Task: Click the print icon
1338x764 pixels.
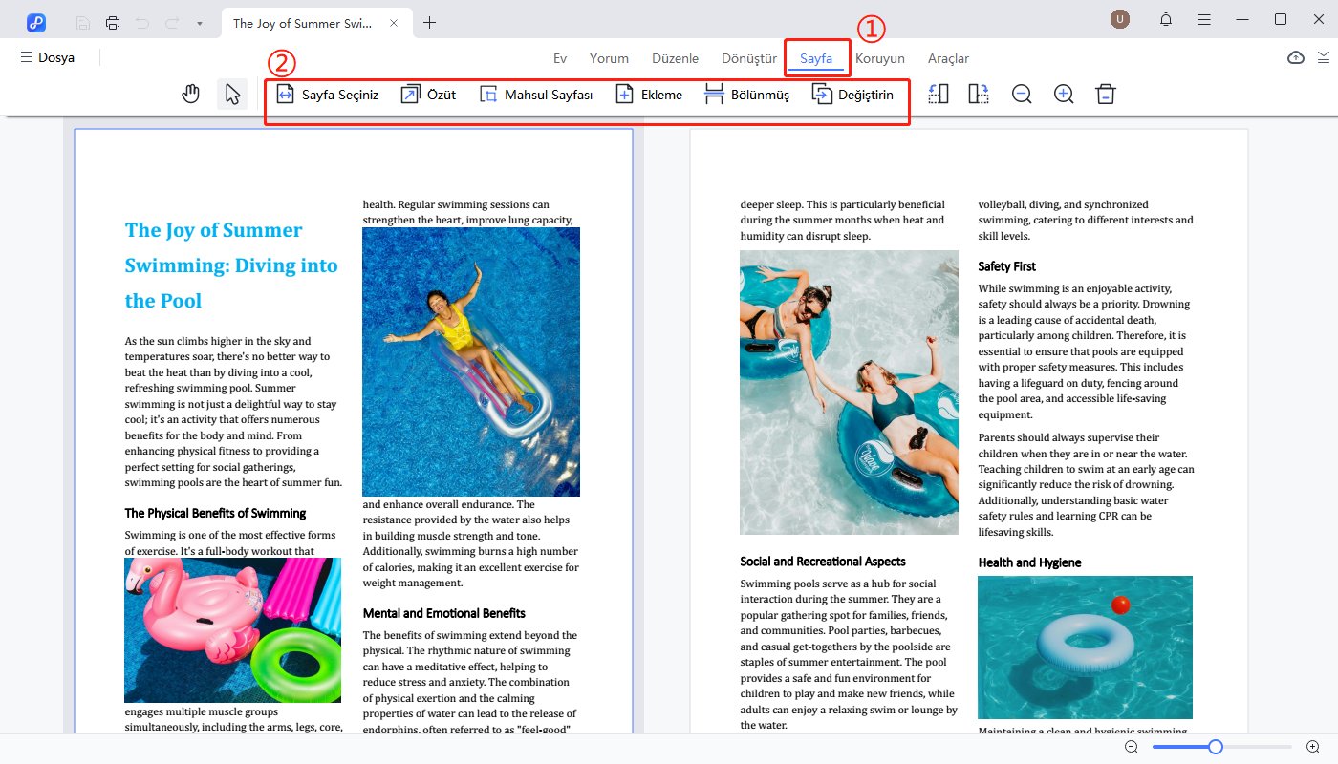Action: (x=112, y=21)
